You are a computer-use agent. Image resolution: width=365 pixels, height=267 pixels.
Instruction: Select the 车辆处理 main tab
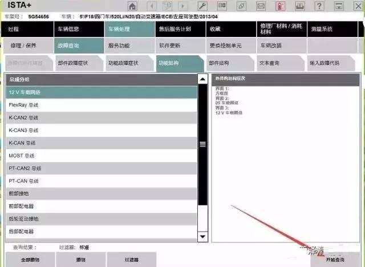tap(129, 29)
